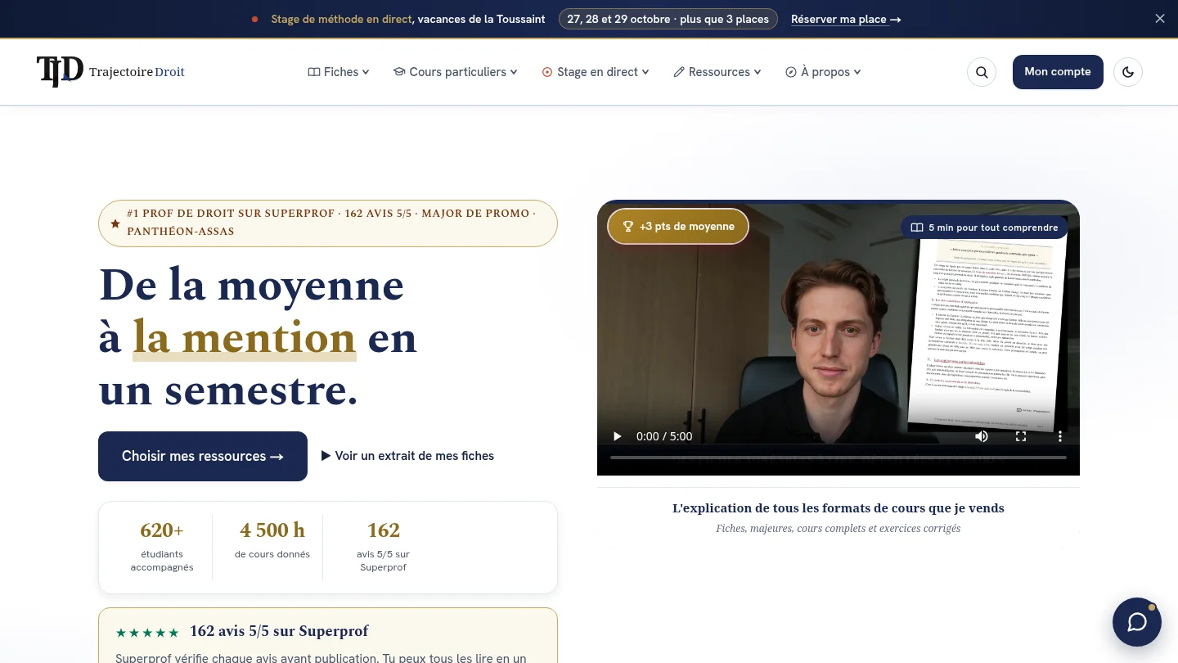Click the 4 500 h de cours stat
This screenshot has height=663, width=1178.
(272, 541)
